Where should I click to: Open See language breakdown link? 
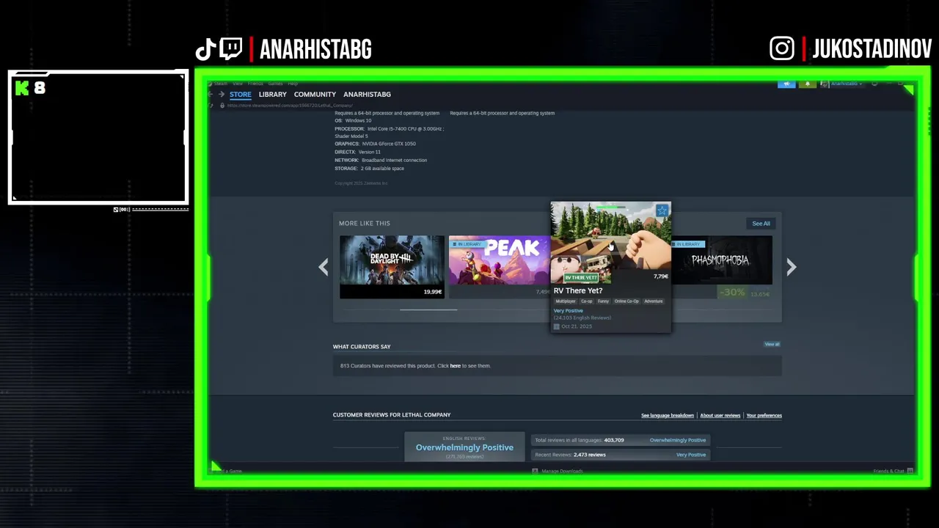[668, 416]
